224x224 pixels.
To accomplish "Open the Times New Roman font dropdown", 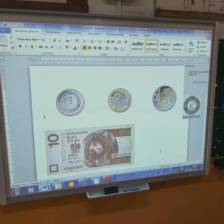I will pyautogui.click(x=29, y=40).
